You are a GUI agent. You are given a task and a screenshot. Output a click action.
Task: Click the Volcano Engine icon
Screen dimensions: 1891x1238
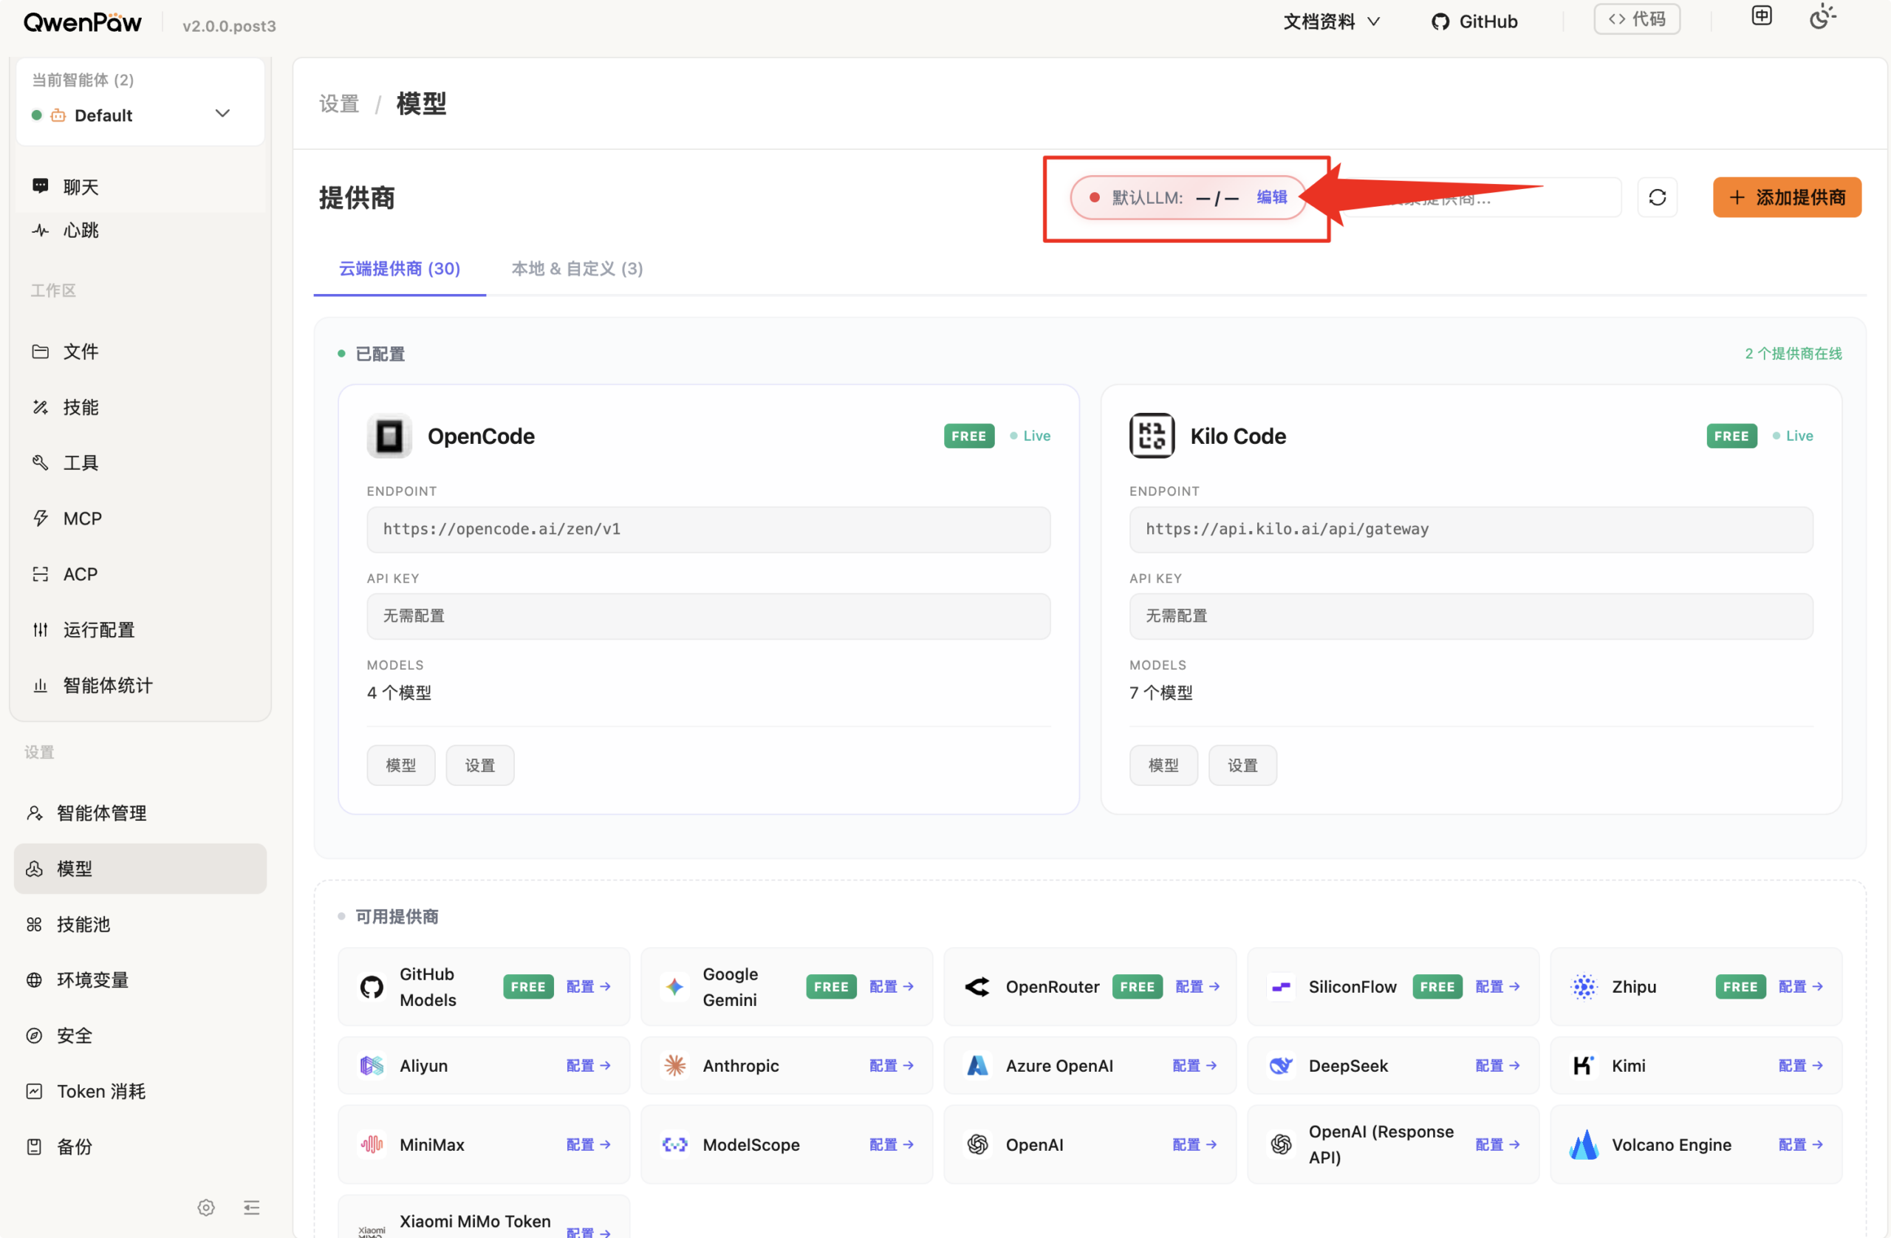[1584, 1143]
